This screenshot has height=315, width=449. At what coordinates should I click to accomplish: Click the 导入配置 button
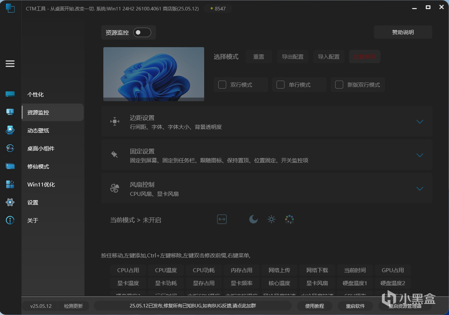tap(329, 57)
